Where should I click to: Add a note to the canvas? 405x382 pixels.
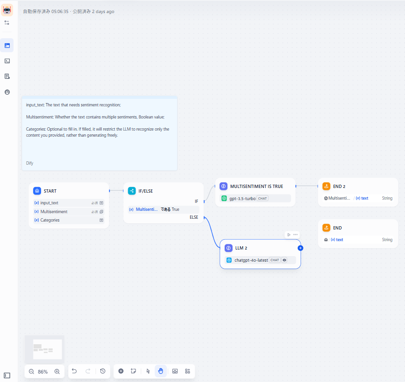coord(133,371)
